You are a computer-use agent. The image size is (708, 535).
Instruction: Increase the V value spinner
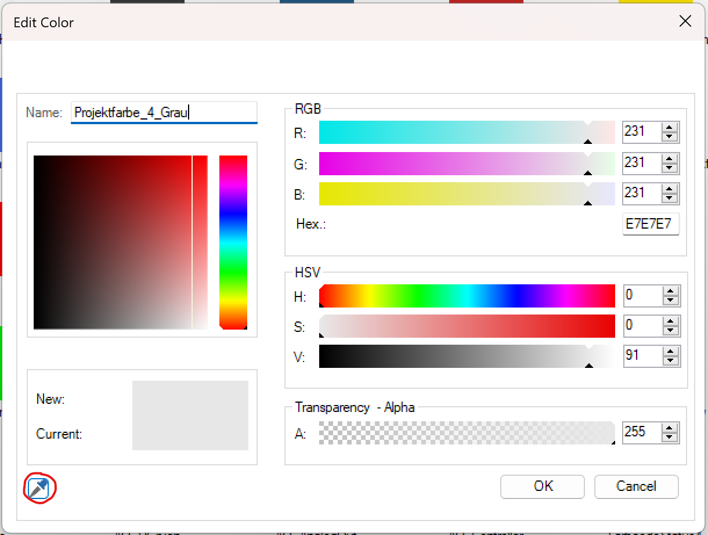pyautogui.click(x=671, y=352)
